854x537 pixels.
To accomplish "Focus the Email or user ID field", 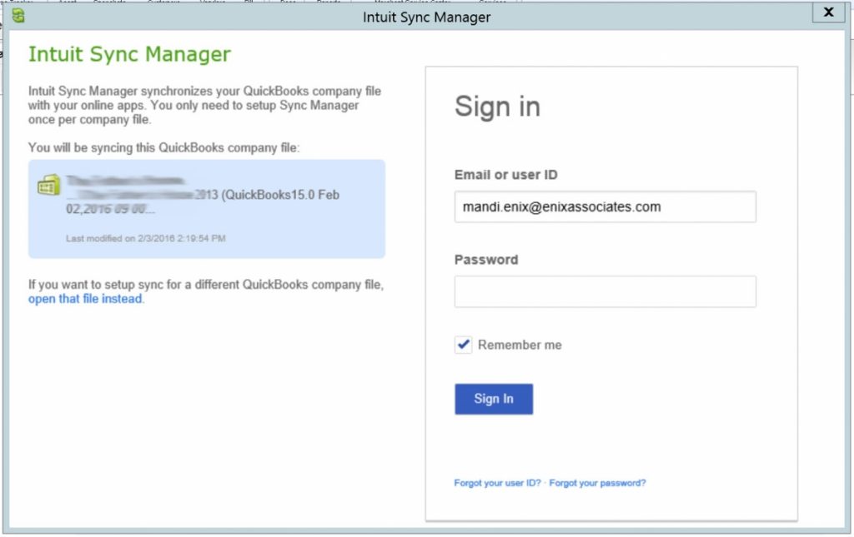I will [605, 206].
